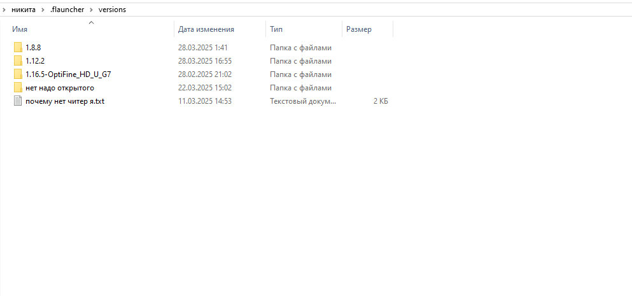Click Папка с файлами in нет надо открытого row
This screenshot has height=296, width=632.
point(300,87)
